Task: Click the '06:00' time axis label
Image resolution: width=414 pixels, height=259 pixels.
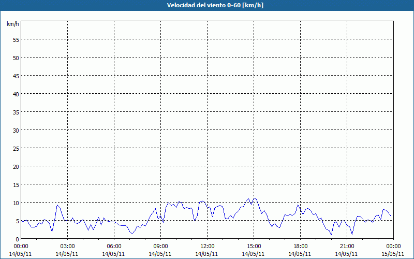Action: tap(114, 247)
